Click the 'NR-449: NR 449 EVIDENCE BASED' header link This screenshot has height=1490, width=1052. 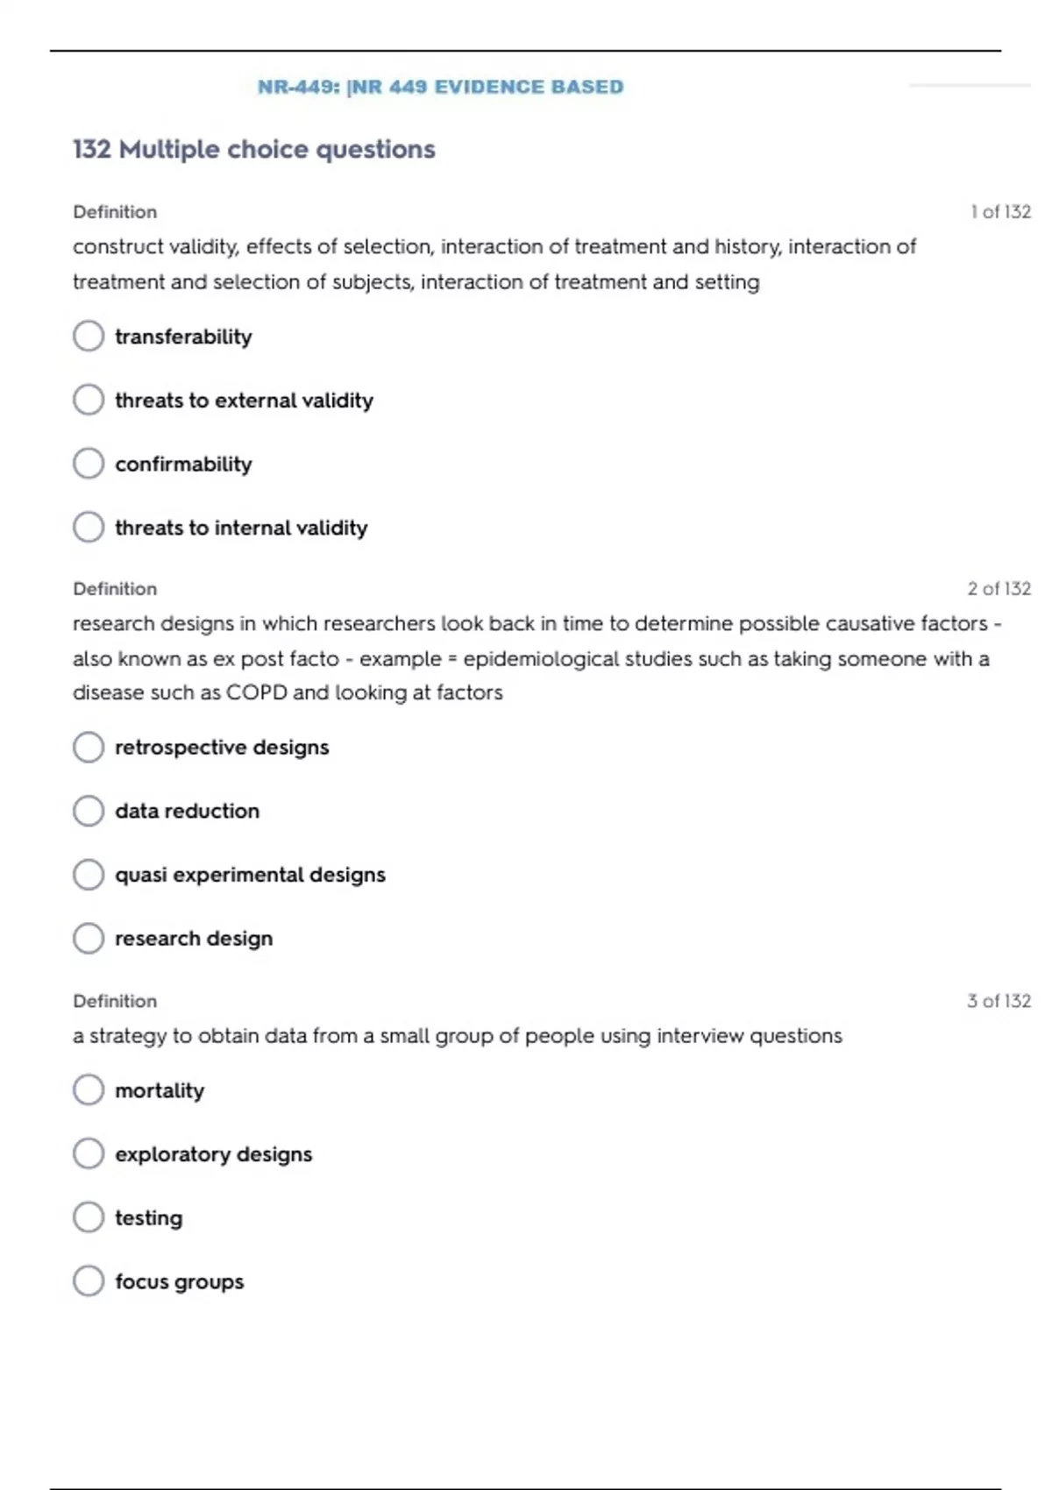pos(440,87)
